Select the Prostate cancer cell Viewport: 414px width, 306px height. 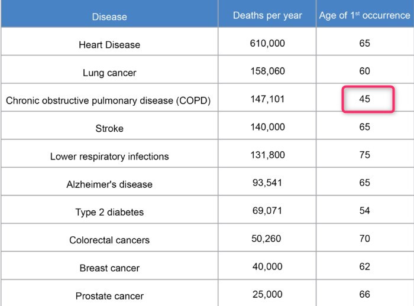(109, 295)
